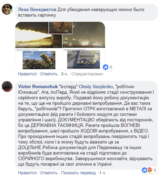The width and height of the screenshot is (165, 176).
Task: Open the Леха Венедиктов name link
Action: point(37,10)
